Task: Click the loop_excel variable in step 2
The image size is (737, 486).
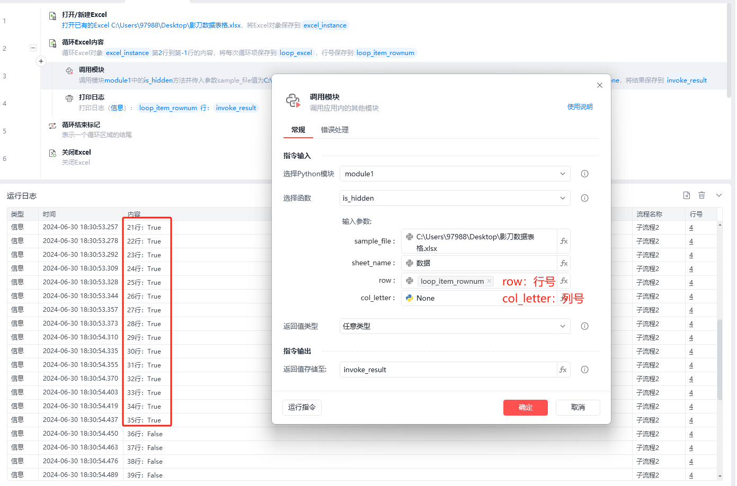Action: coord(296,53)
